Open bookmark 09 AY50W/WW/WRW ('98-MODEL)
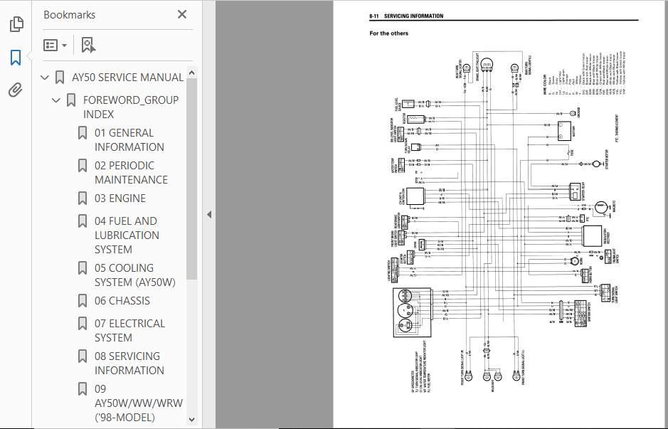The image size is (668, 429). (139, 403)
